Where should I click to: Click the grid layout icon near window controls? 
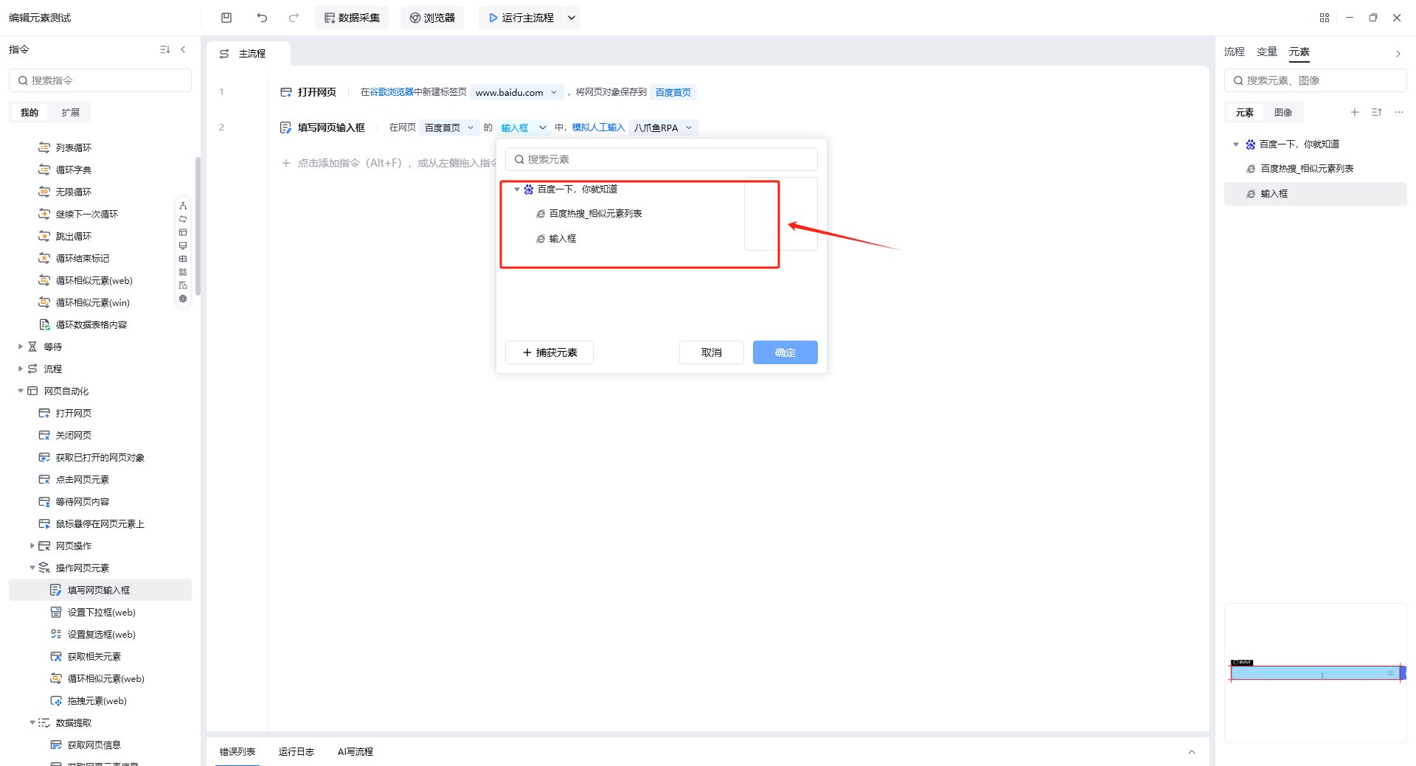click(x=1325, y=18)
